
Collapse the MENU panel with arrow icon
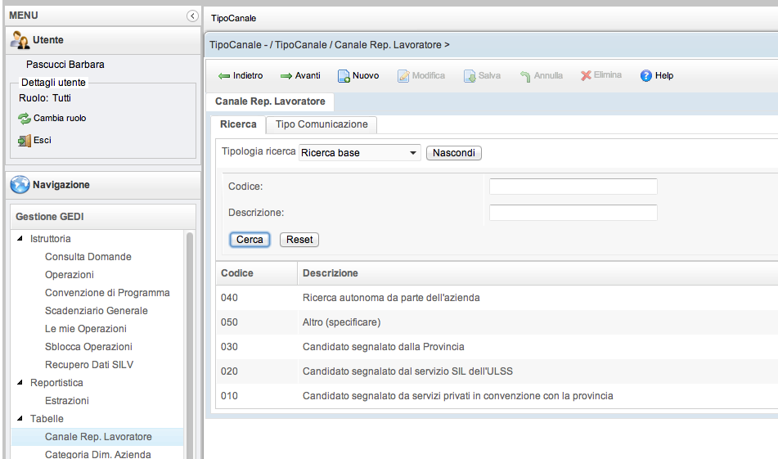point(192,16)
